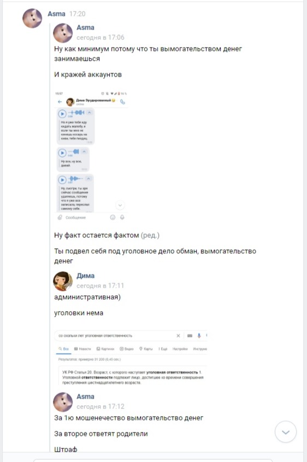Click the microphone icon in the screenshot's message field

[x=122, y=217]
